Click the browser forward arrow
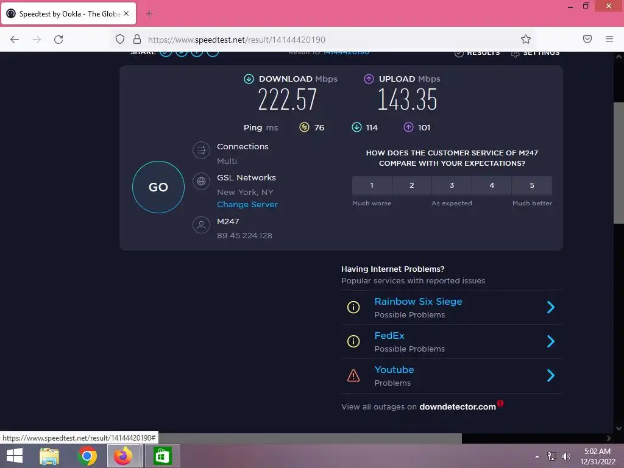 click(37, 40)
